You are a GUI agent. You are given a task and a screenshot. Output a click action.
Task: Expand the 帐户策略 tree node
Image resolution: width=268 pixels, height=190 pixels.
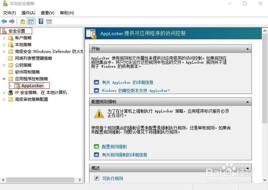[4, 38]
